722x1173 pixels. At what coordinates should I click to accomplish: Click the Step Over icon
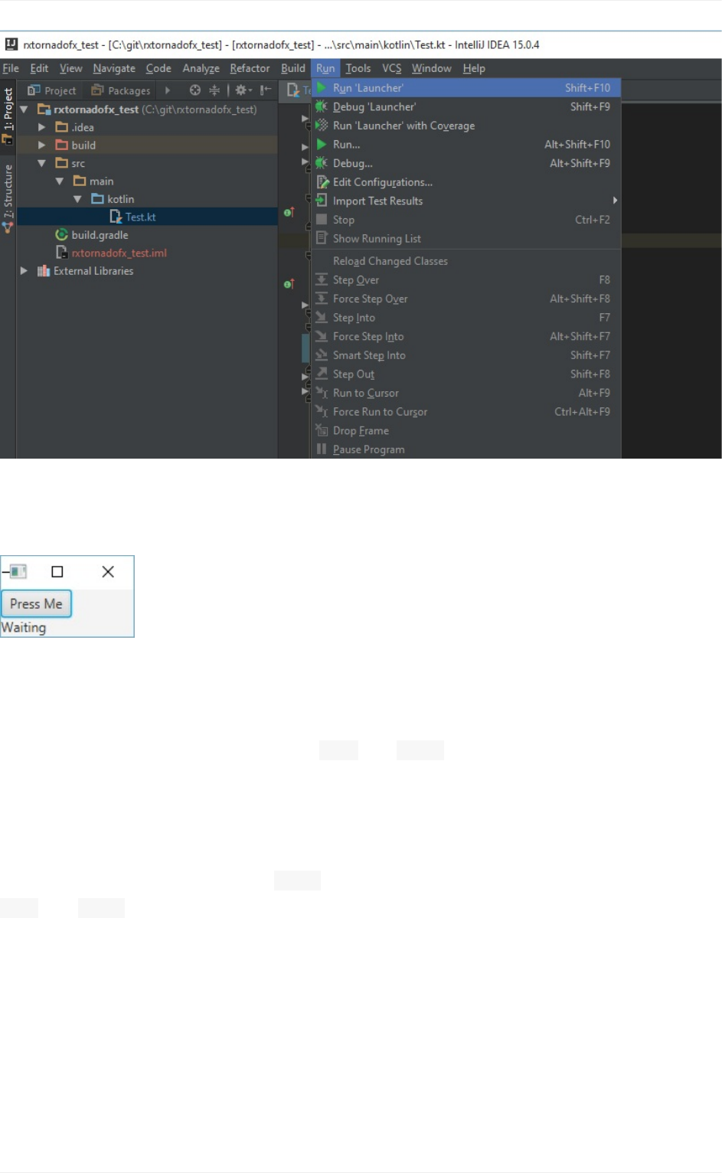coord(322,279)
